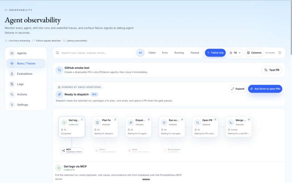Image resolution: width=292 pixels, height=183 pixels.
Task: Focus the search runs input field
Action: click(94, 53)
